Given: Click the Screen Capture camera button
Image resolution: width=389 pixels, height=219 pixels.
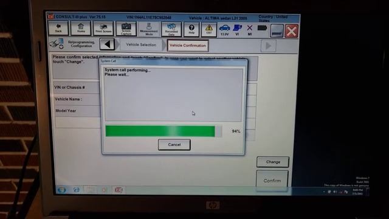Looking at the screenshot, I should tap(126, 29).
